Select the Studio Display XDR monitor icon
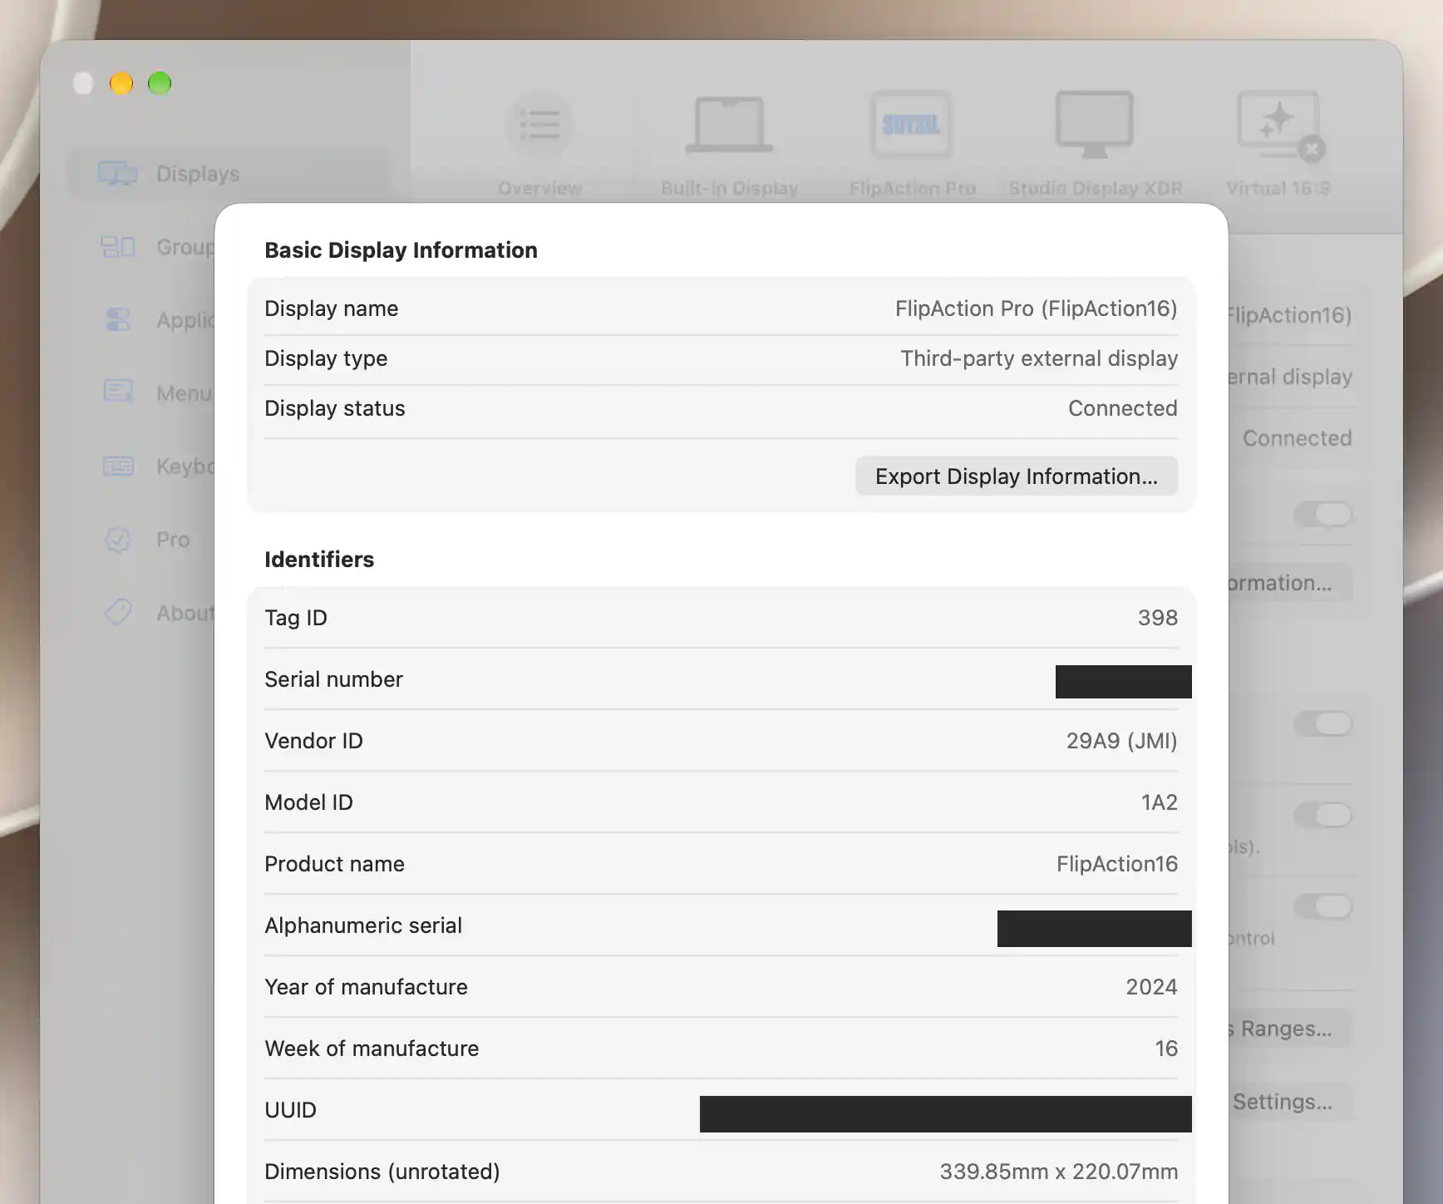 (1095, 125)
